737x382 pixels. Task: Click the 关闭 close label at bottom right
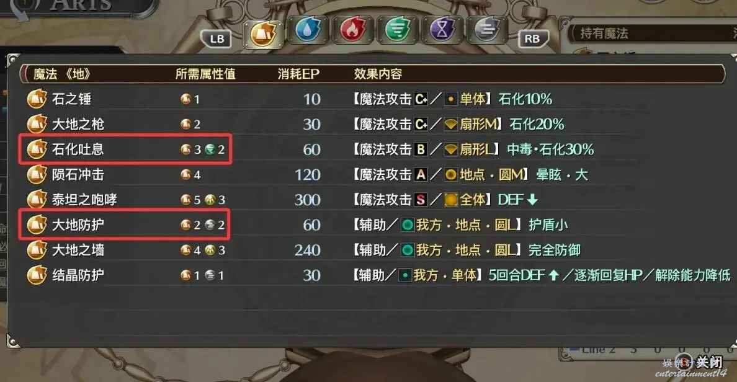click(708, 362)
